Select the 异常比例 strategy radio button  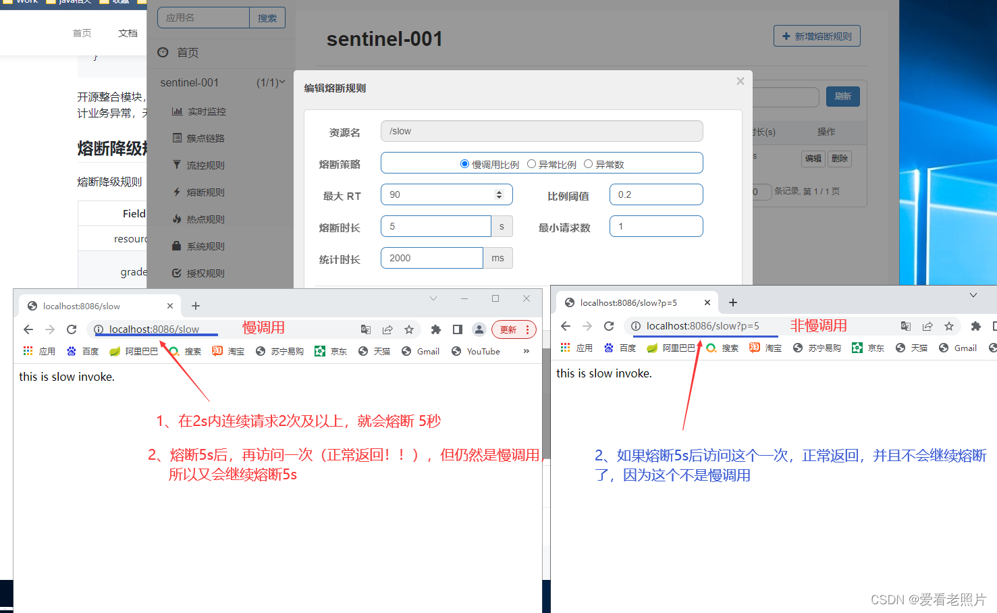(x=532, y=164)
